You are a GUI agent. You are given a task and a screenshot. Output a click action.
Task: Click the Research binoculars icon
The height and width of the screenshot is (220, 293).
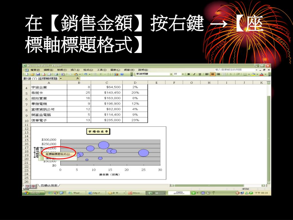pyautogui.click(x=63, y=74)
